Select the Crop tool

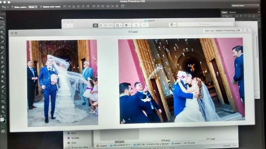pyautogui.click(x=2, y=37)
